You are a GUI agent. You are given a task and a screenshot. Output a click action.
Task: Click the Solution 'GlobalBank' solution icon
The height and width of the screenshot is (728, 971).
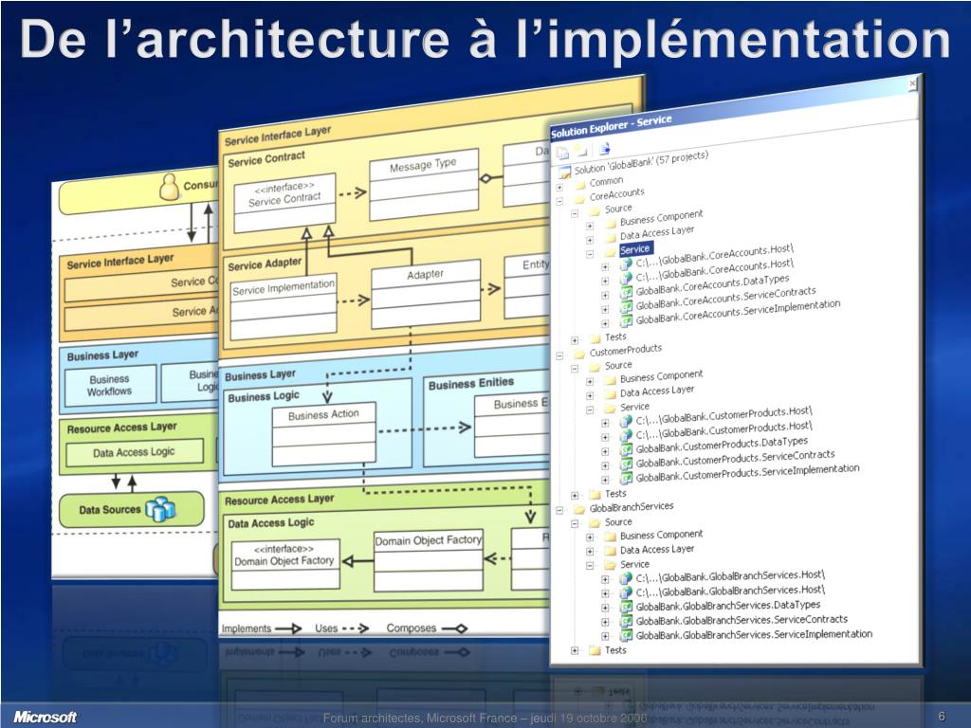[565, 172]
